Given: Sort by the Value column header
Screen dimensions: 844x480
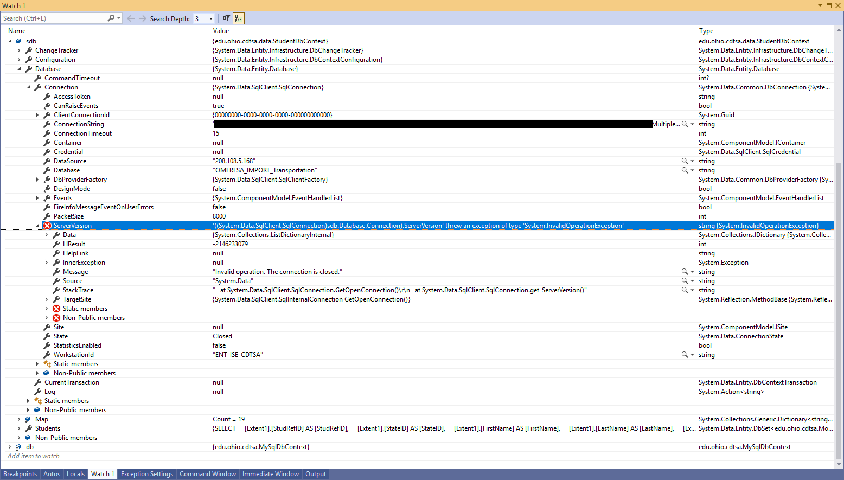Looking at the screenshot, I should (453, 31).
